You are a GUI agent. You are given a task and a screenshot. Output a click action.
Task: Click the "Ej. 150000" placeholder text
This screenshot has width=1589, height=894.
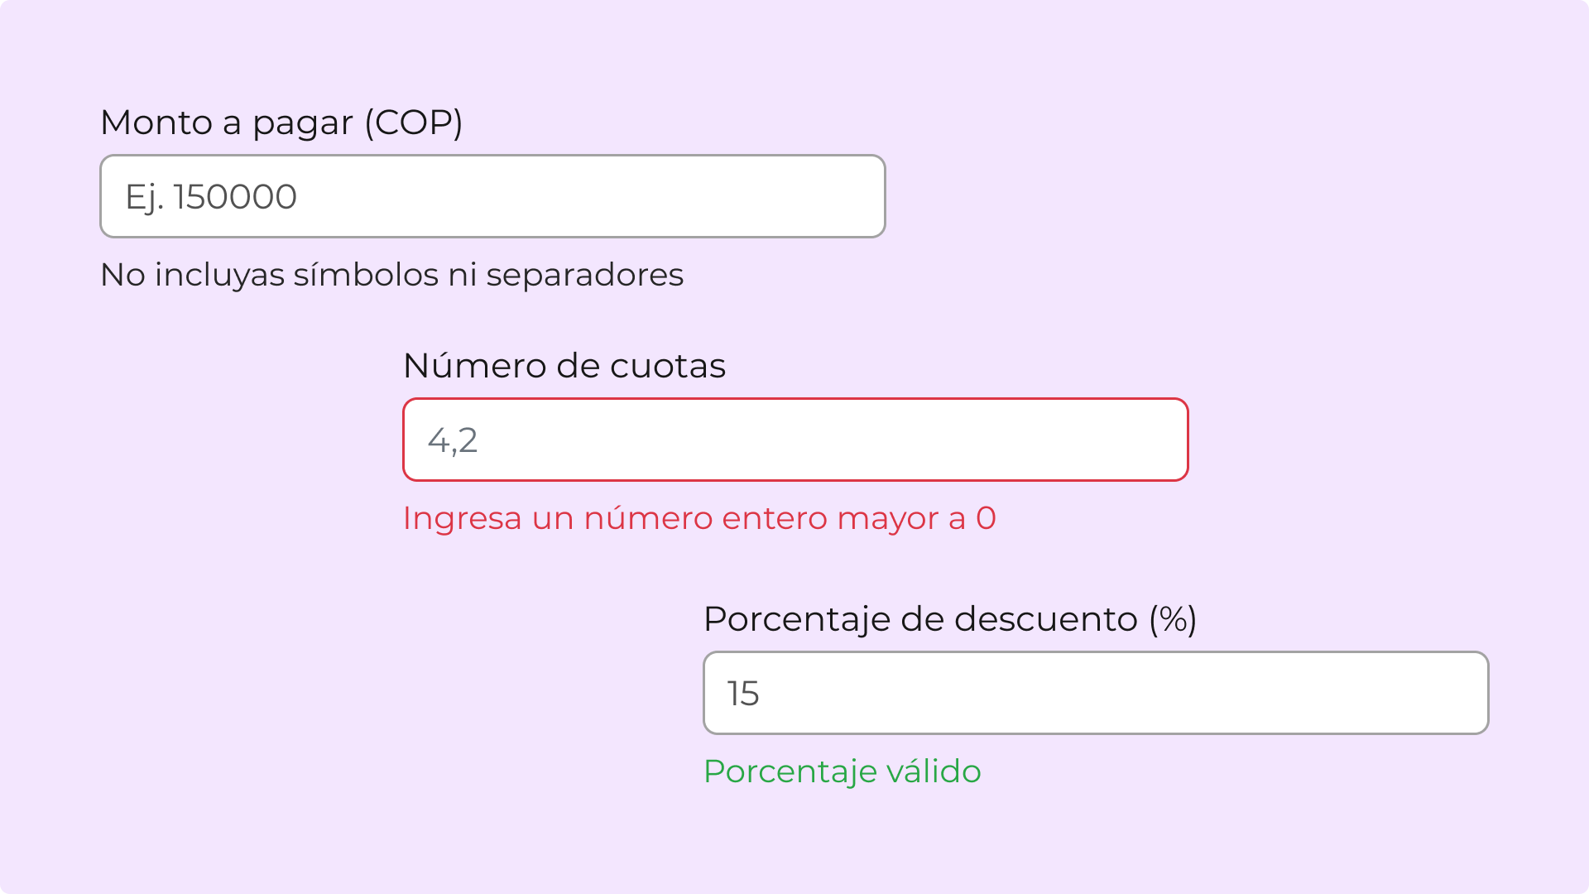click(211, 197)
